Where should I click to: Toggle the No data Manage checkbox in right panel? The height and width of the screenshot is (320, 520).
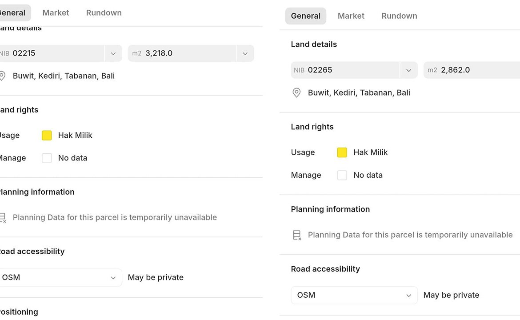click(342, 175)
